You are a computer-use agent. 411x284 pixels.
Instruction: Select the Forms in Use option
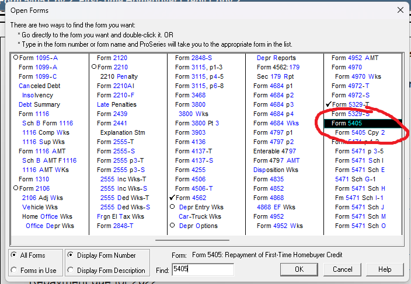click(15, 270)
